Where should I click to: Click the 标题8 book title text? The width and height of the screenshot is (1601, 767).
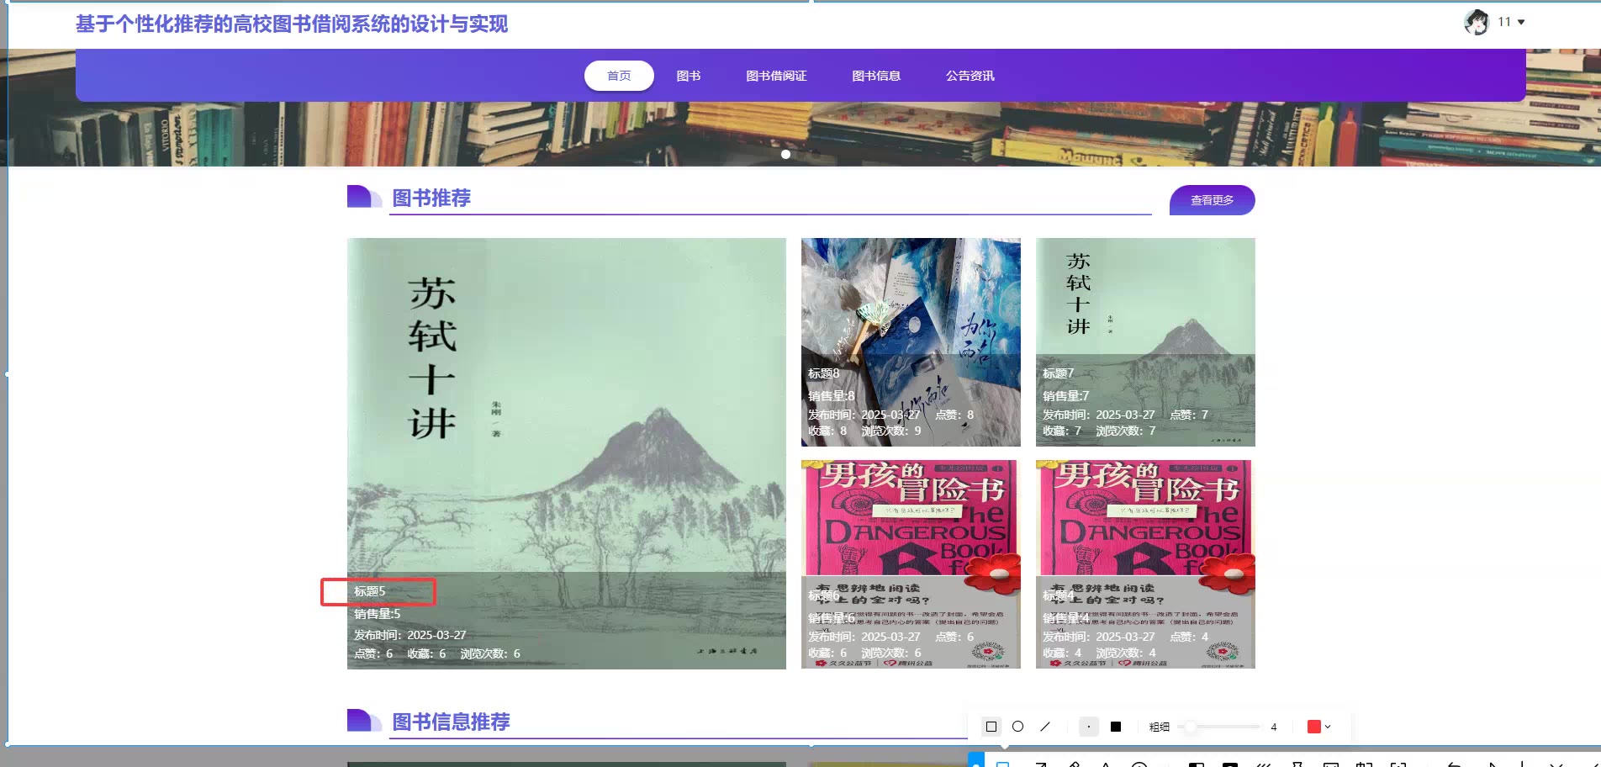(x=824, y=373)
